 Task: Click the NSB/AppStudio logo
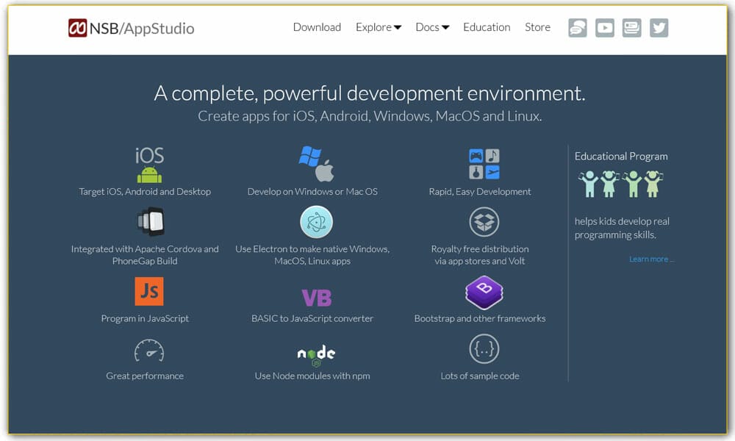[x=131, y=28]
